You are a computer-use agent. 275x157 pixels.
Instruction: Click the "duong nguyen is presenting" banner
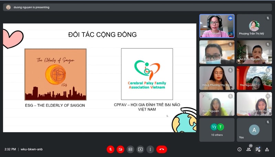(x=31, y=7)
